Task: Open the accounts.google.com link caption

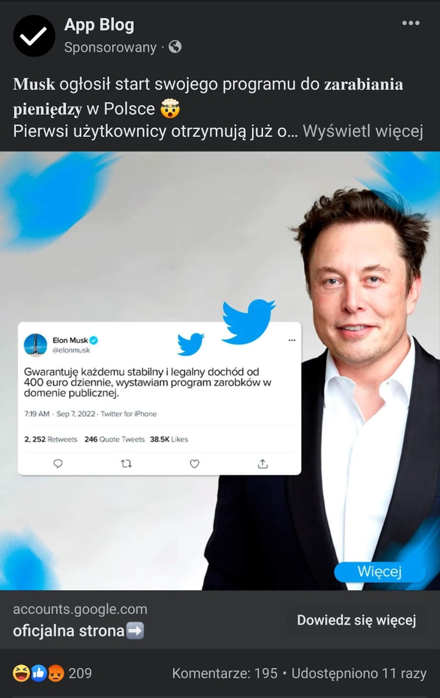Action: (x=80, y=609)
